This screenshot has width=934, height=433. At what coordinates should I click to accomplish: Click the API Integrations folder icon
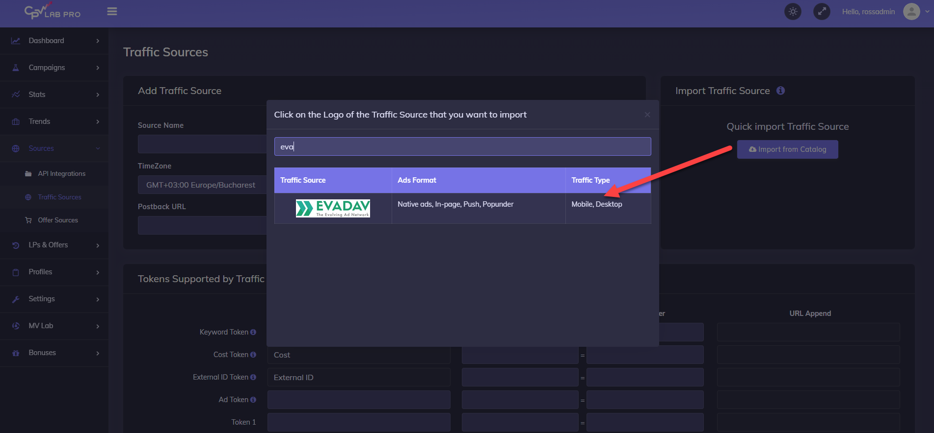tap(28, 173)
